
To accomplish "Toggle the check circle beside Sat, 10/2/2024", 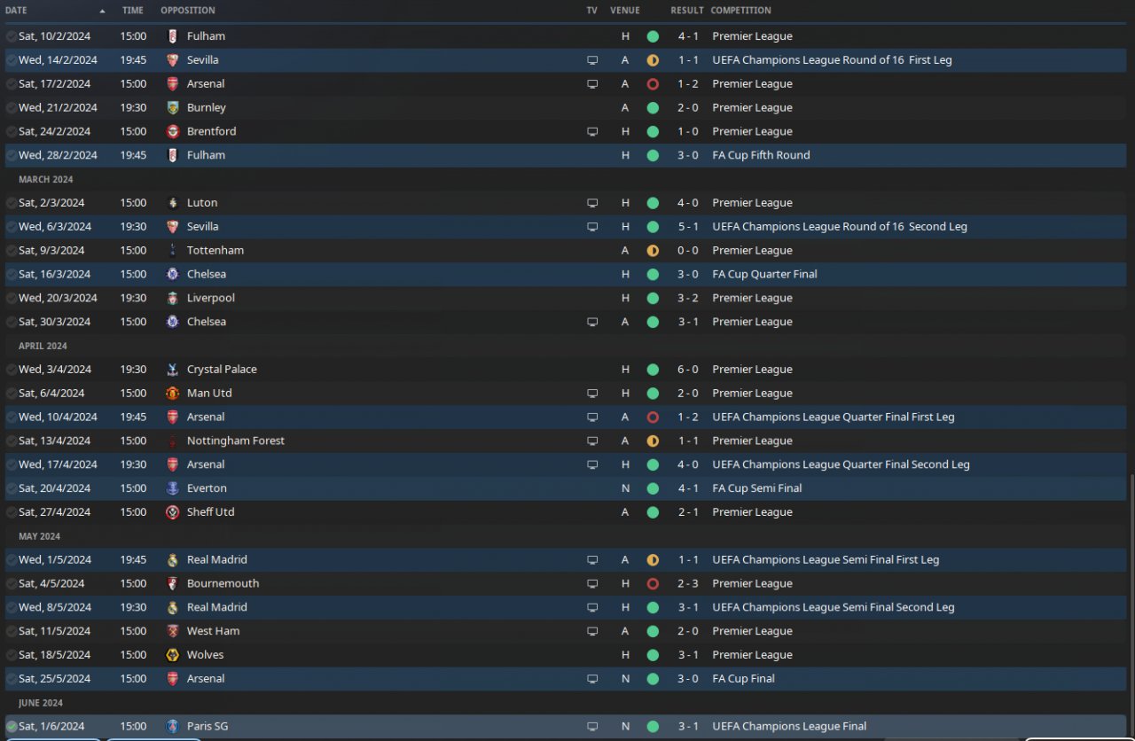I will (12, 36).
